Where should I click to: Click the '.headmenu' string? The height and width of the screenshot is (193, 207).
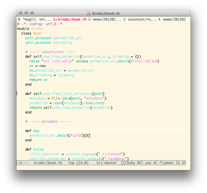[x=115, y=158]
